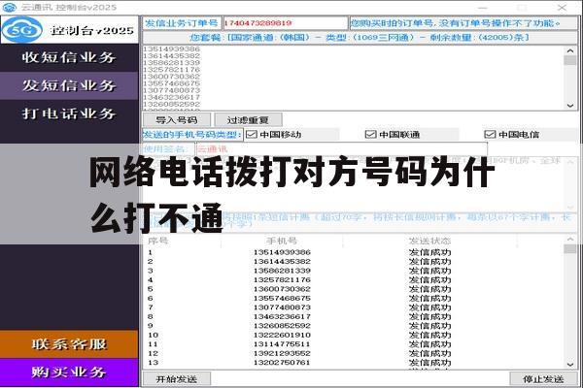
Task: Click the 使用签名 input field
Action: pos(341,149)
